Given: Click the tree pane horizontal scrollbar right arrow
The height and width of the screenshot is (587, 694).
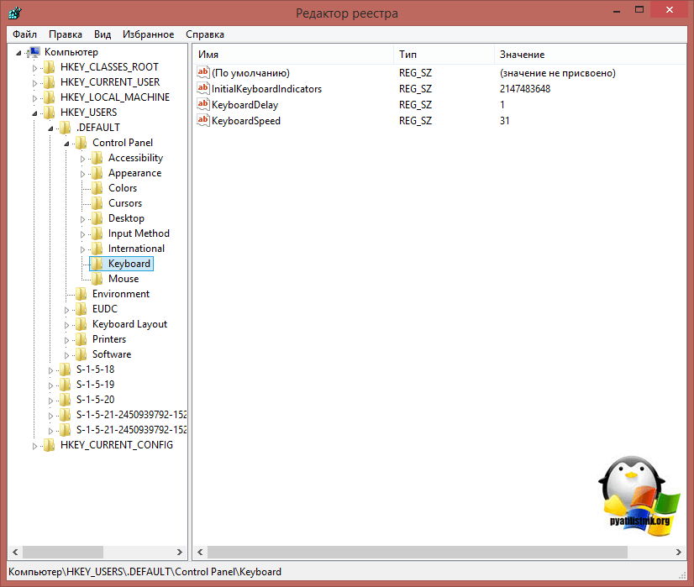Looking at the screenshot, I should pos(181,552).
